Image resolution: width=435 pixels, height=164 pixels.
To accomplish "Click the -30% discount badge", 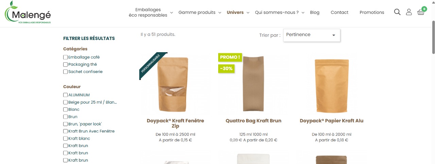I will [x=226, y=68].
